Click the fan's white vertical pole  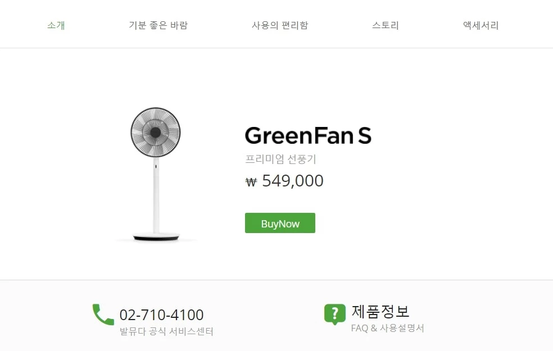[156, 197]
